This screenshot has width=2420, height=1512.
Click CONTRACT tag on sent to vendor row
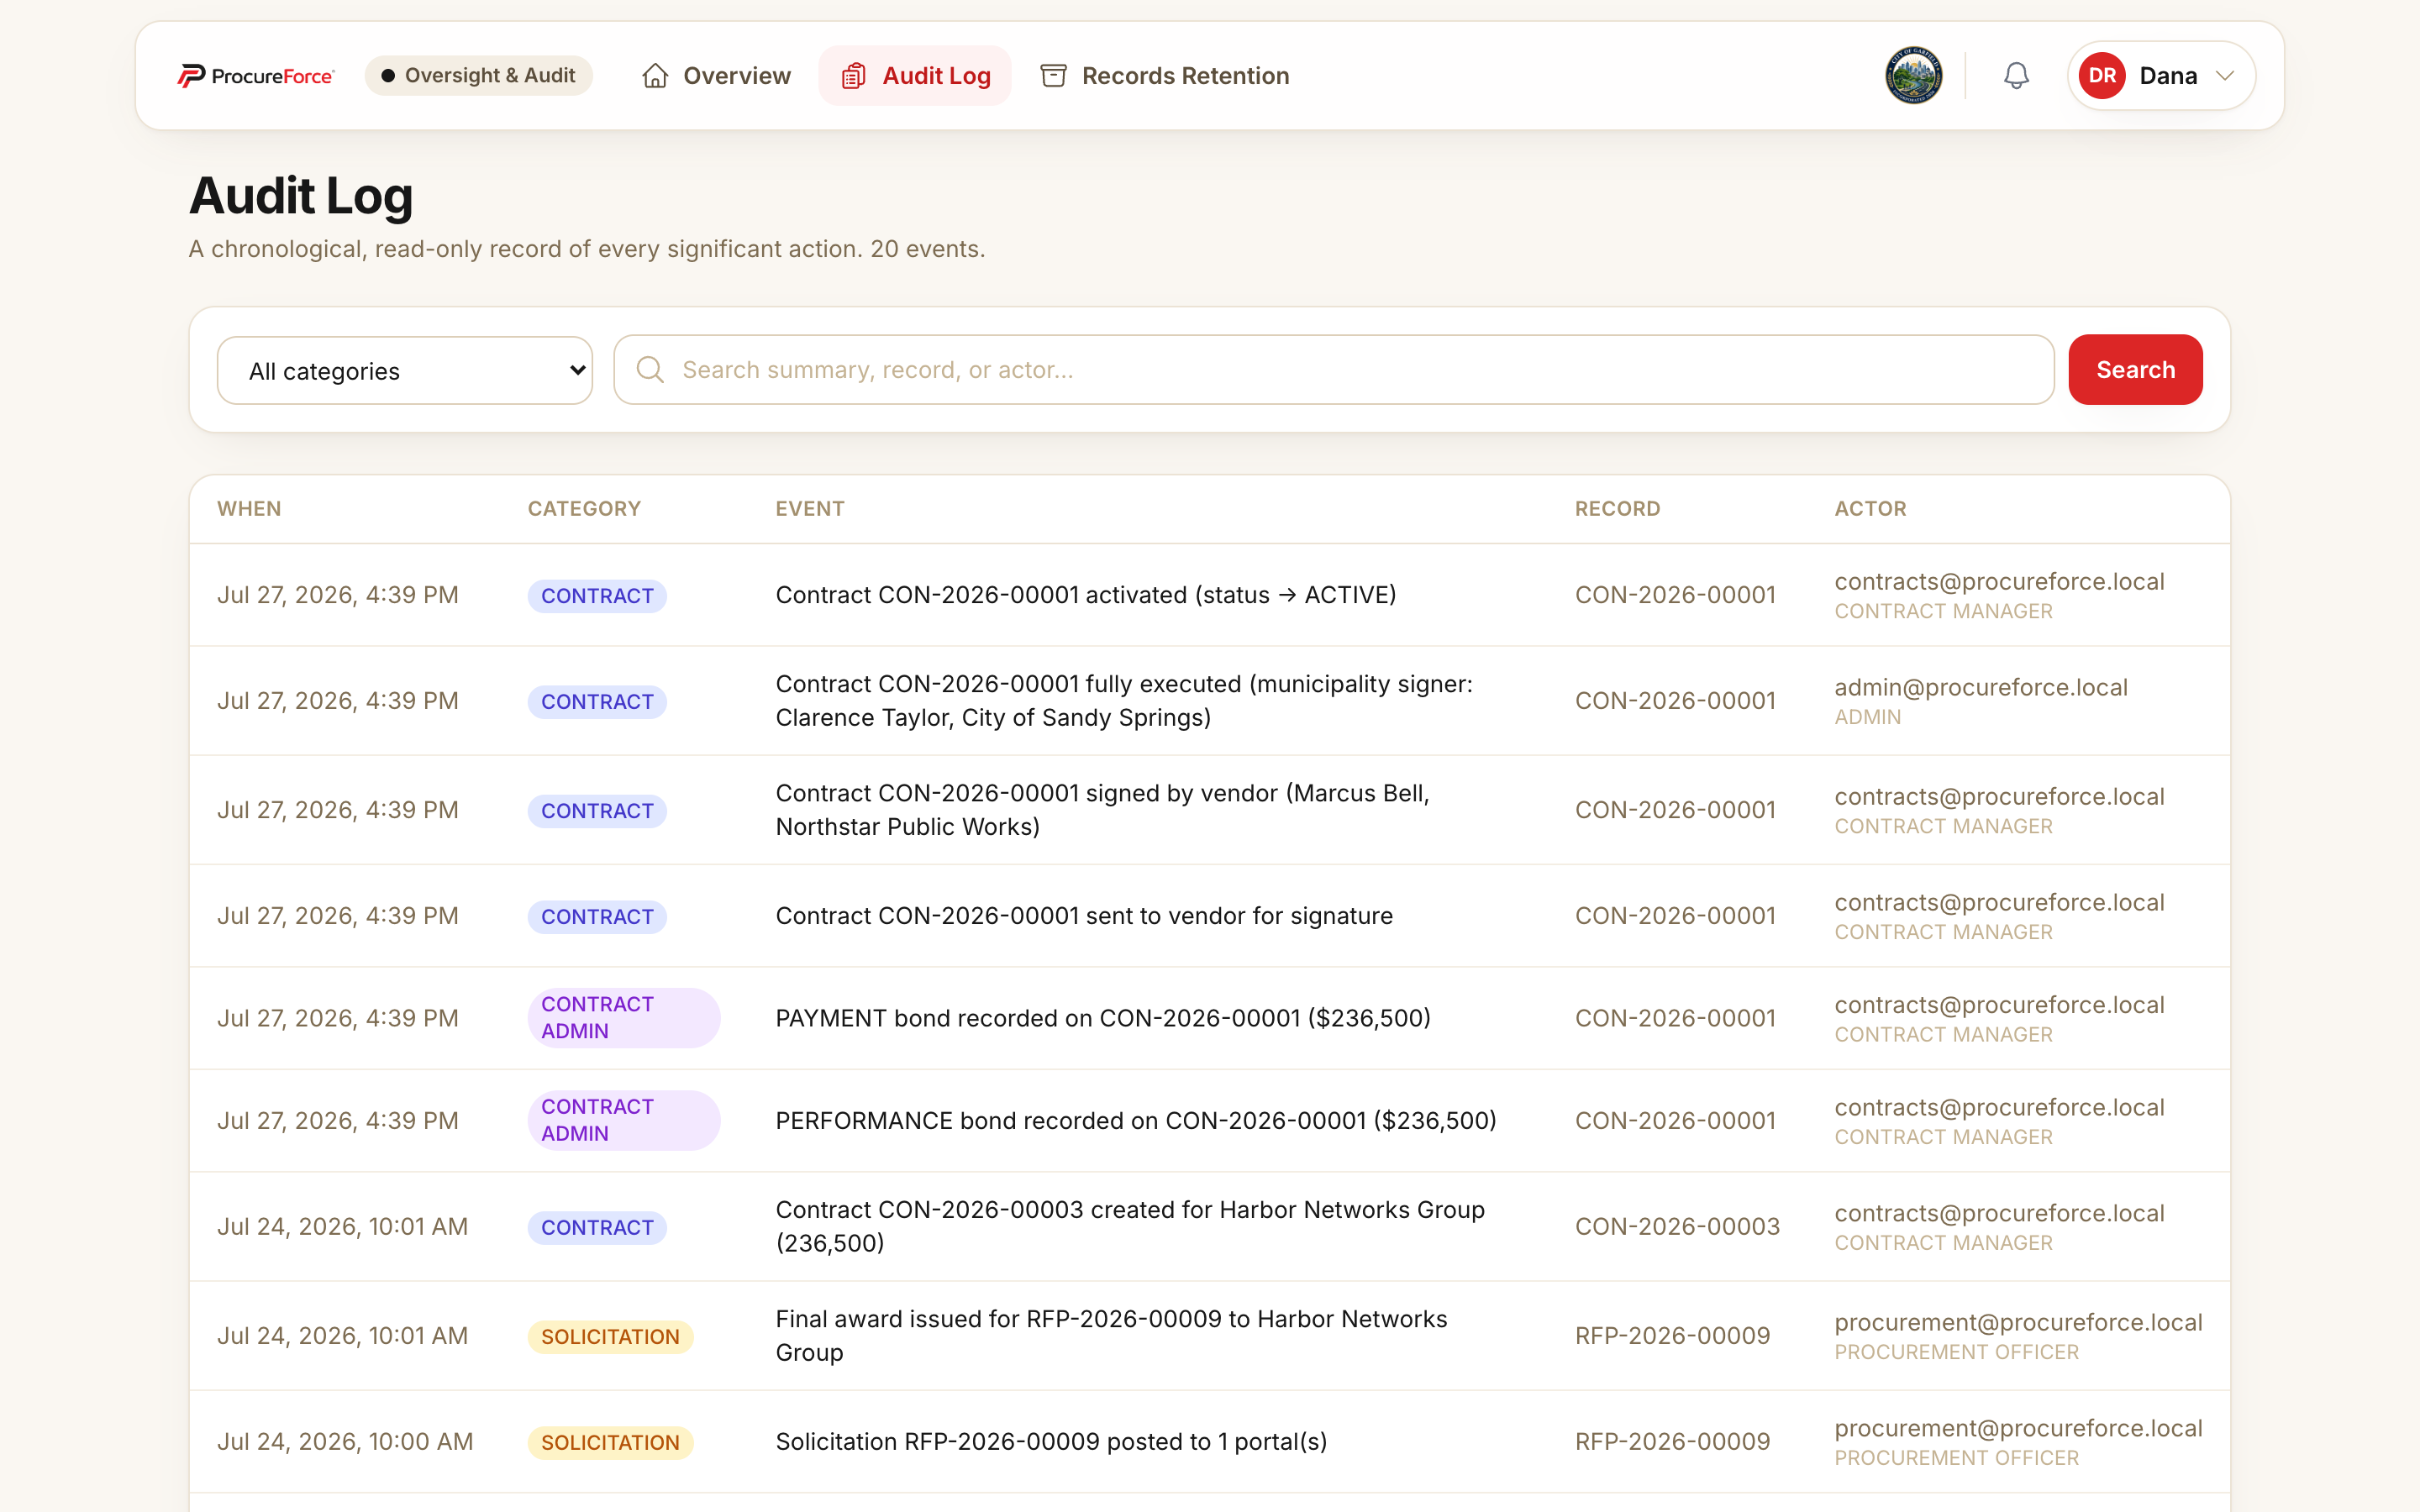tap(597, 917)
